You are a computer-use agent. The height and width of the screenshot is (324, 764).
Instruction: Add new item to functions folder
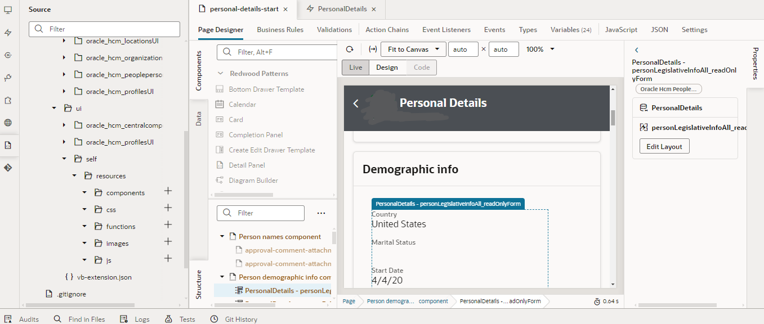tap(168, 224)
